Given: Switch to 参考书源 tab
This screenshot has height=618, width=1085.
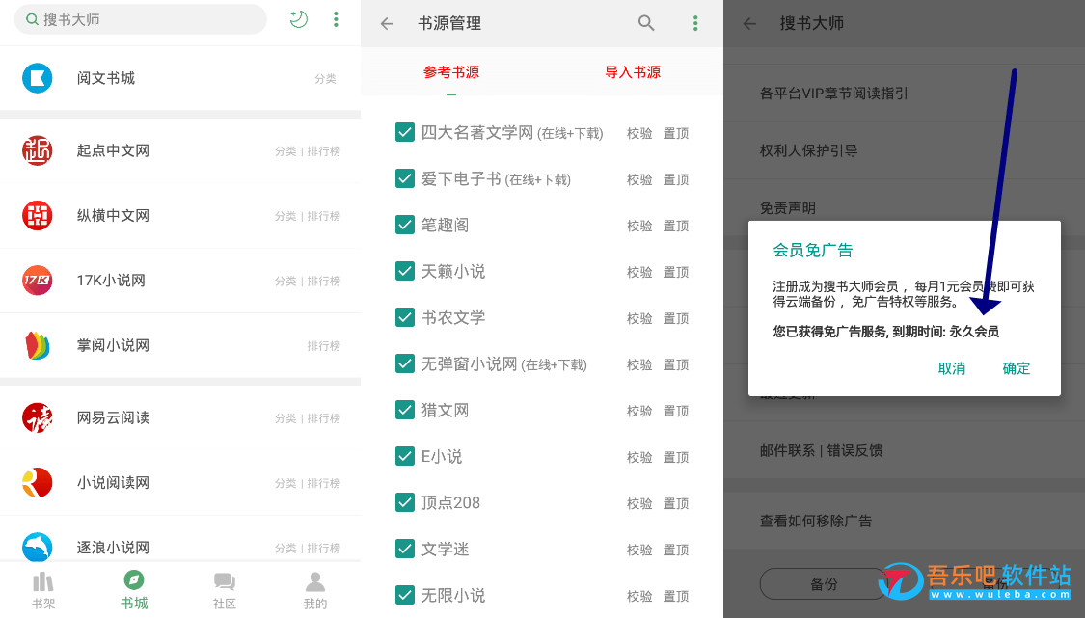Looking at the screenshot, I should point(451,72).
